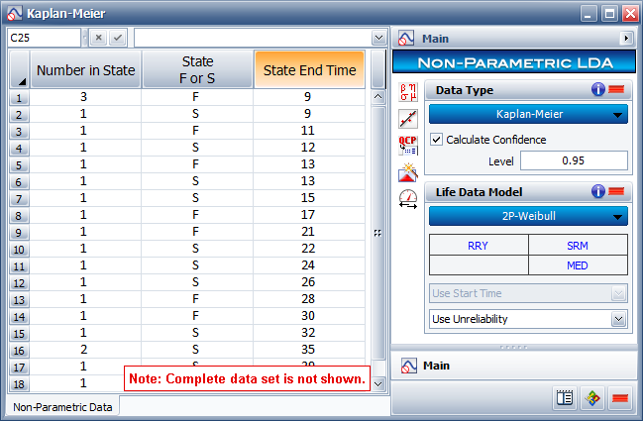Click the colorful diamond icon at panel bottom
Image resolution: width=643 pixels, height=421 pixels.
click(592, 399)
